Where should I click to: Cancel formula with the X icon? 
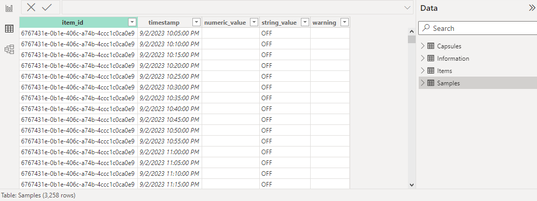[x=31, y=7]
